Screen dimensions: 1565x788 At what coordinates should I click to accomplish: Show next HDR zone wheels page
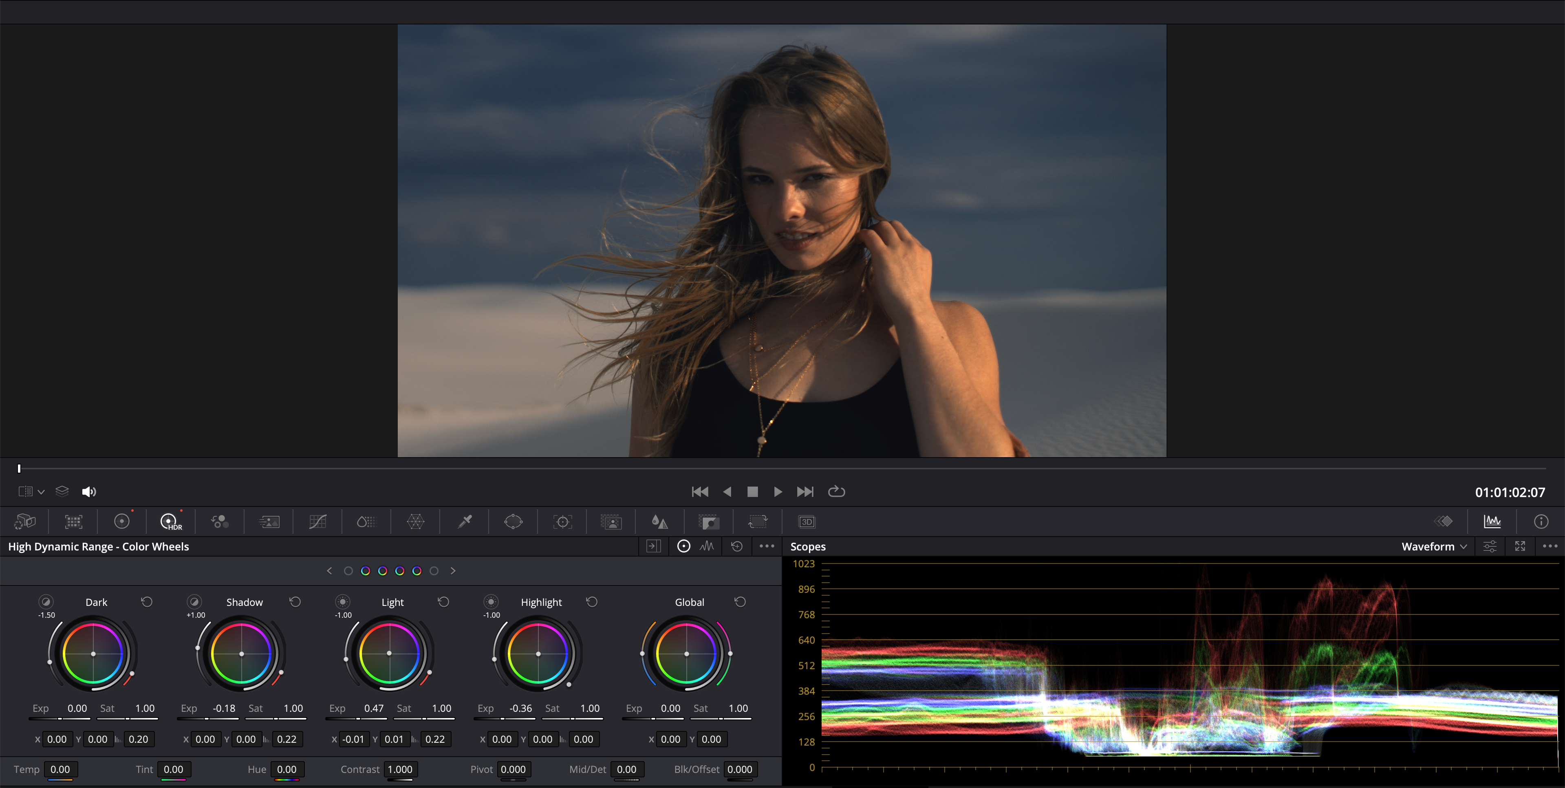point(453,570)
